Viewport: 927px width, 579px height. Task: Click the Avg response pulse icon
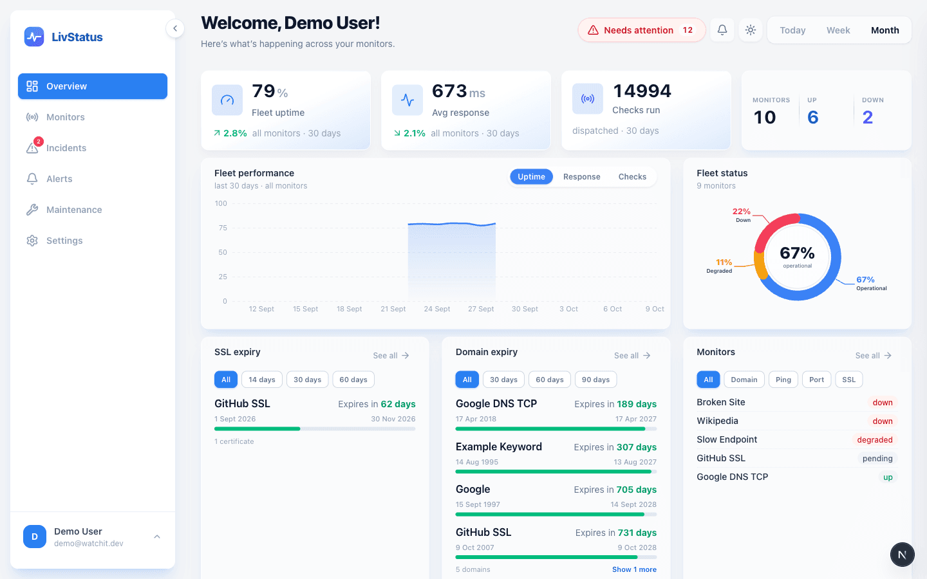tap(407, 100)
